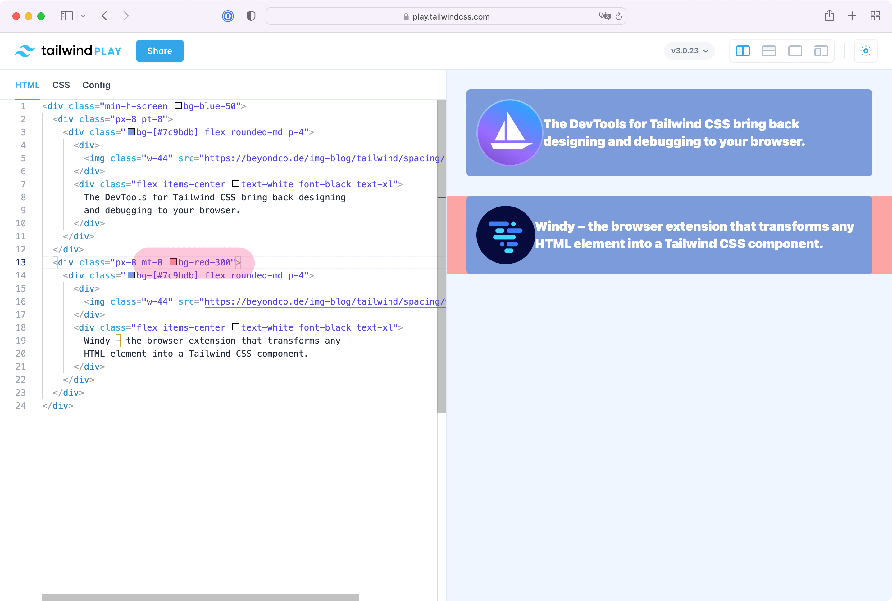Click the URL bar to edit address

446,17
